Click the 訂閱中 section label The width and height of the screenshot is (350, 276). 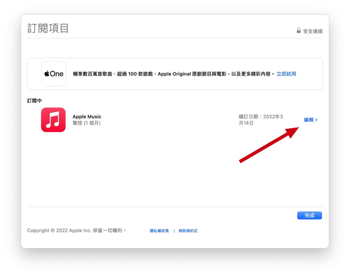coord(34,101)
